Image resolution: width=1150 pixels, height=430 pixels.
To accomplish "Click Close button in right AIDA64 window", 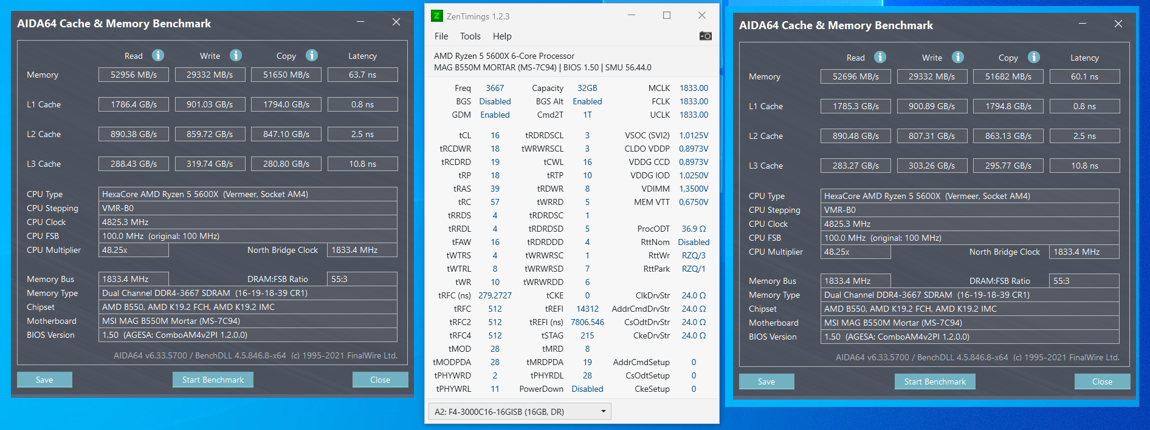I will pyautogui.click(x=1103, y=381).
